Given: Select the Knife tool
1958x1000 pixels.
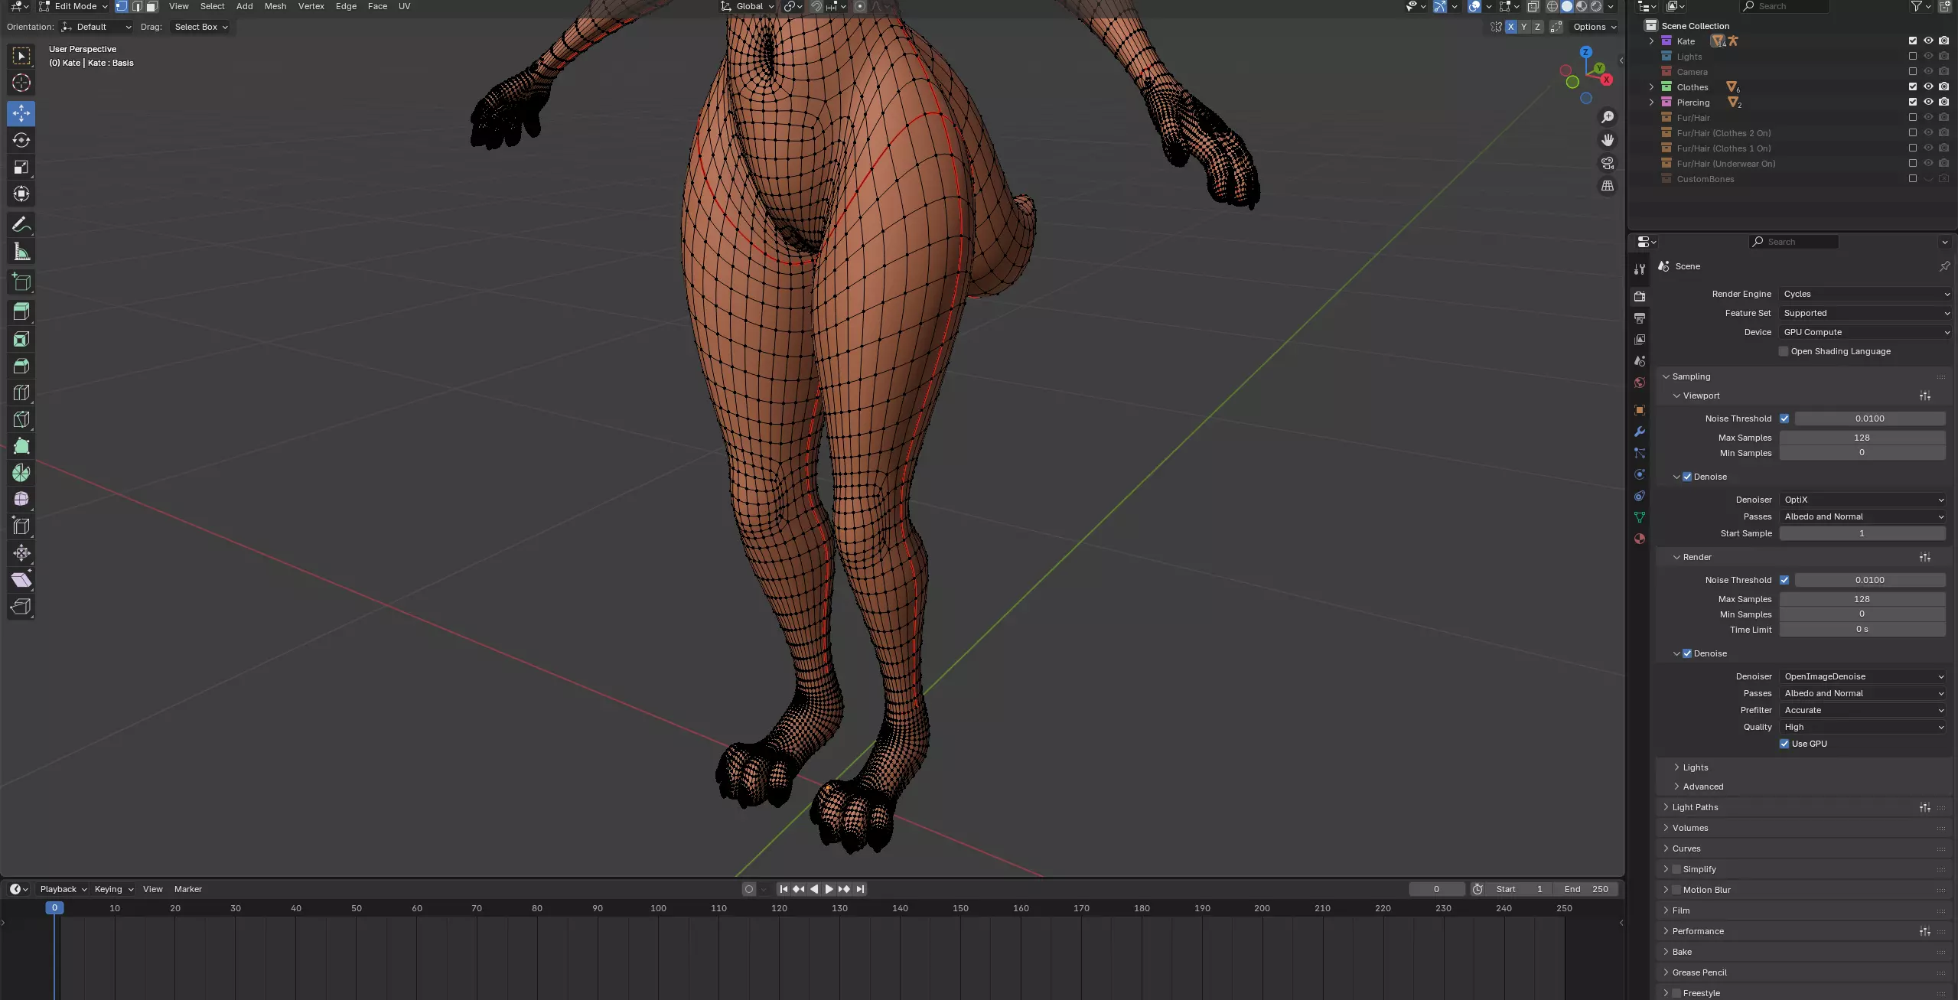Looking at the screenshot, I should tap(21, 419).
